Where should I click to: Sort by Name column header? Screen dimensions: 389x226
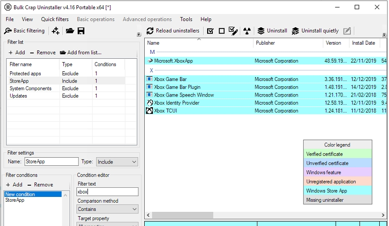pyautogui.click(x=199, y=43)
